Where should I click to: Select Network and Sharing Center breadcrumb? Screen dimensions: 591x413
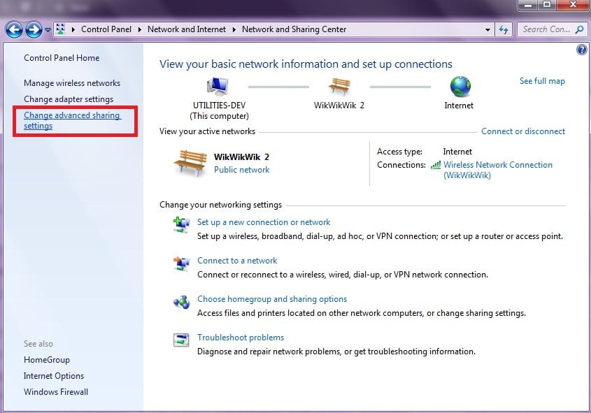[294, 29]
